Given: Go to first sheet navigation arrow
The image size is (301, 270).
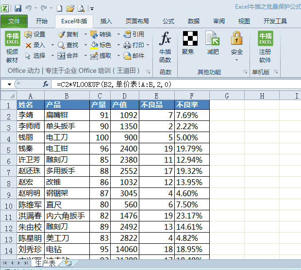Looking at the screenshot, I should pos(5,263).
